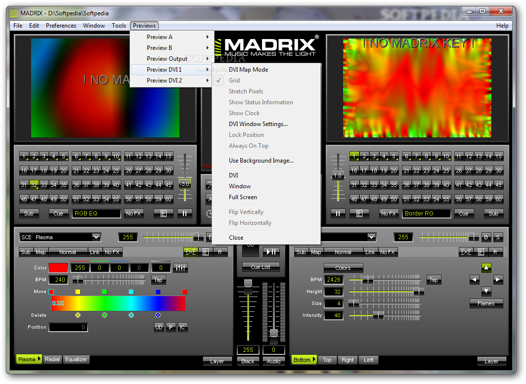Pause the left storage playback
526x384 pixels.
184,213
